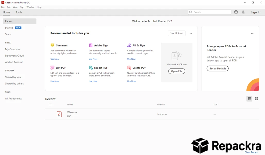Screen dimensions: 265x155
Task: Click the Adobe Sign tool icon
Action: point(91,45)
